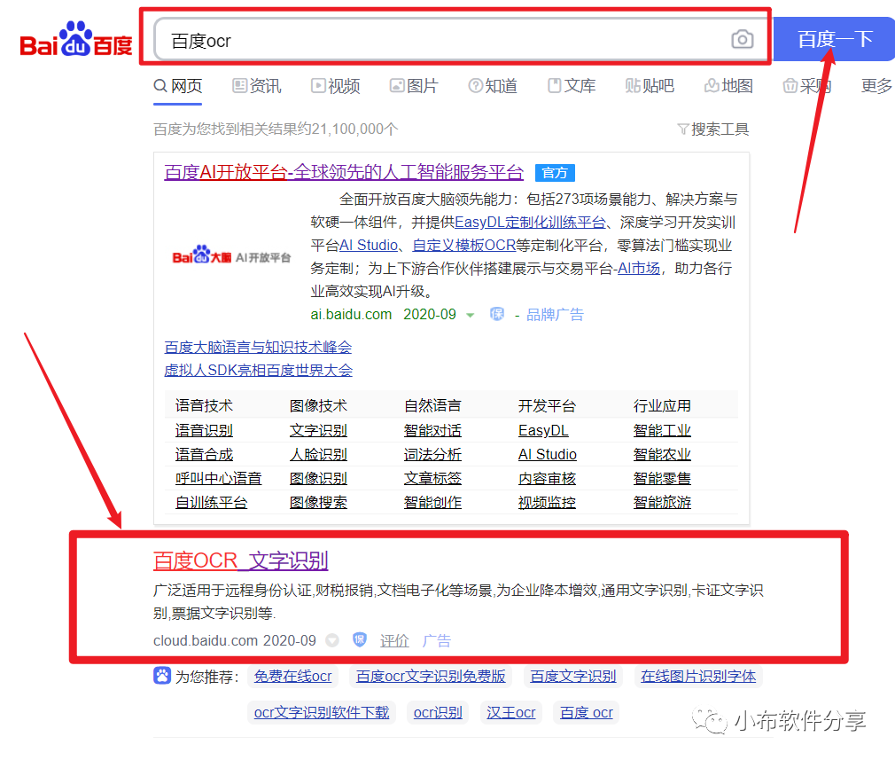The height and width of the screenshot is (760, 895).
Task: Switch to the 视频 tab
Action: click(x=336, y=86)
